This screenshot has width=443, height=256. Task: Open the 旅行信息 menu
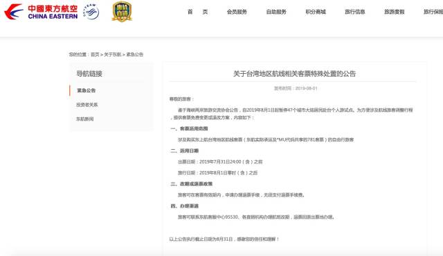(x=355, y=12)
